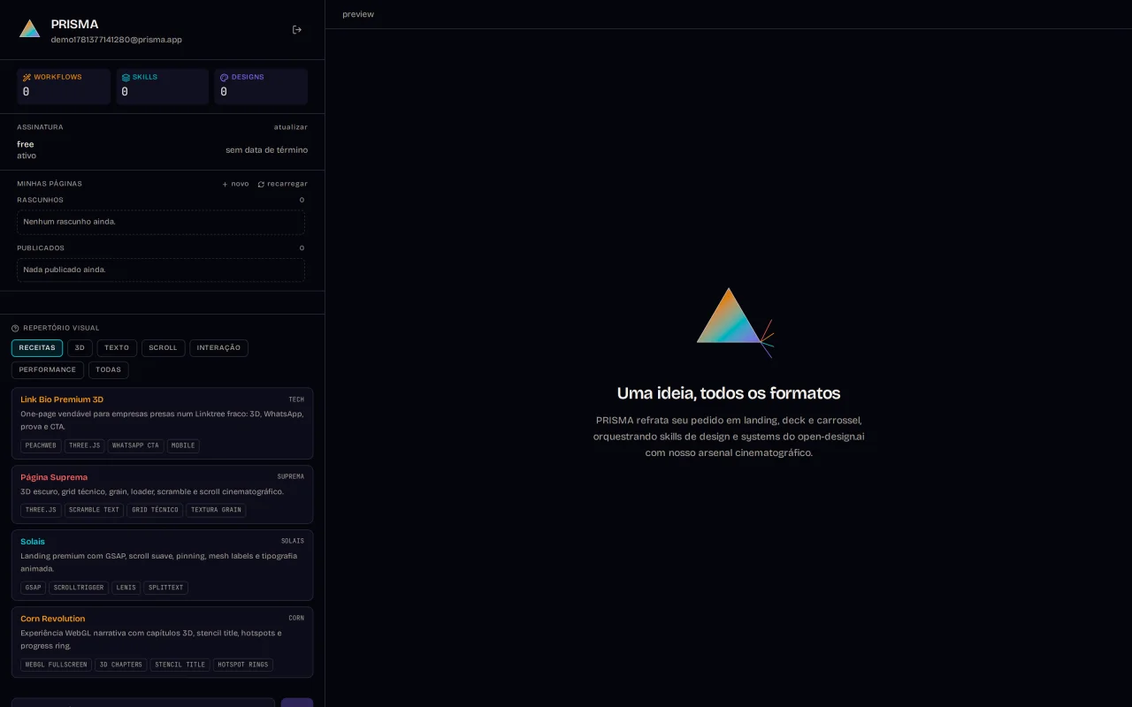
Task: Click the STENCIL TITLE tag
Action: point(180,665)
